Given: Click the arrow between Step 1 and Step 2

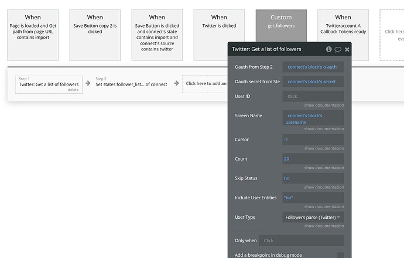Looking at the screenshot, I should (88, 83).
